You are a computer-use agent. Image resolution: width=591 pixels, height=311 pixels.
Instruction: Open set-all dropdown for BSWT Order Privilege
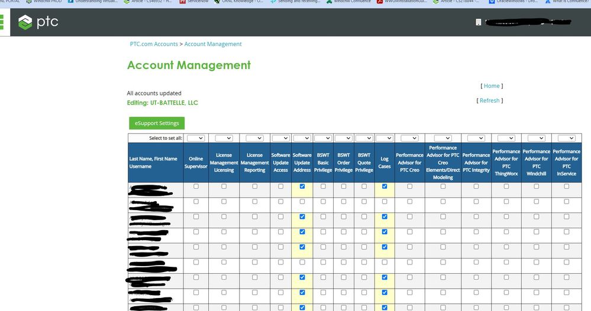tap(344, 138)
